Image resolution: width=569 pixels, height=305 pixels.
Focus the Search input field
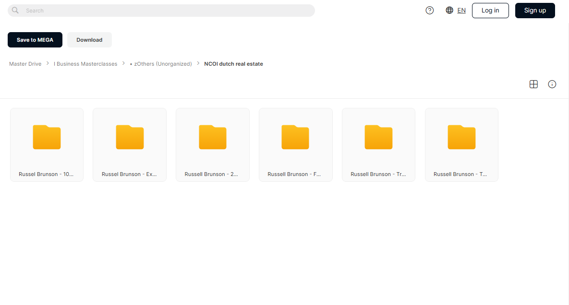point(161,11)
